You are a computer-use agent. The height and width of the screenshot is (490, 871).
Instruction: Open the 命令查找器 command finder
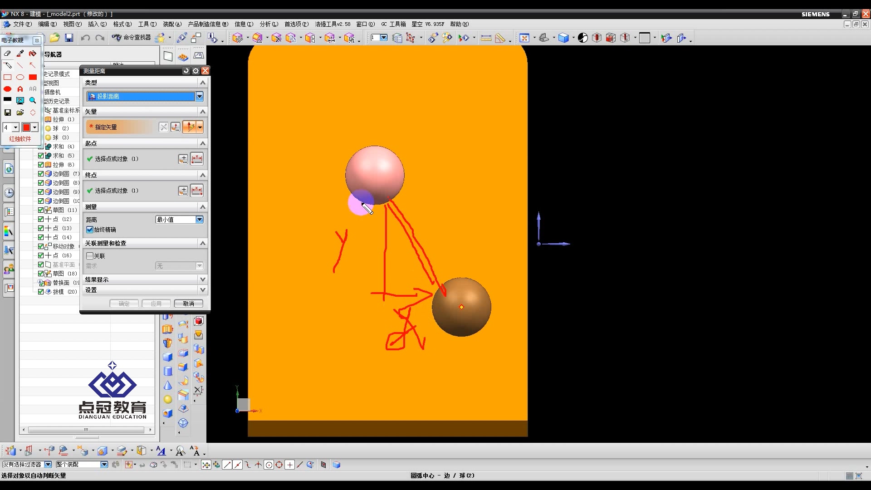[x=132, y=38]
